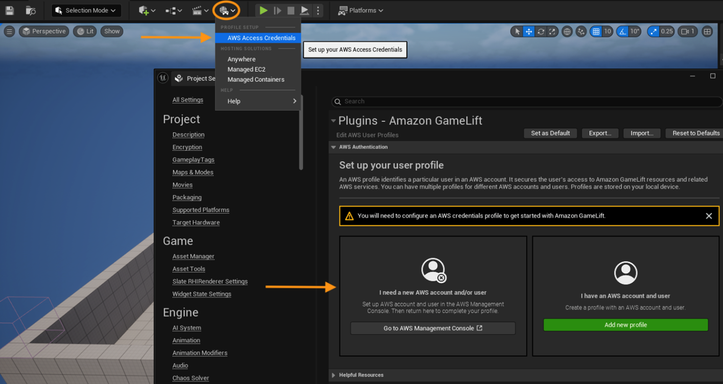Click Go to AWS Management Console
Screen dimensions: 723x384
(433, 328)
